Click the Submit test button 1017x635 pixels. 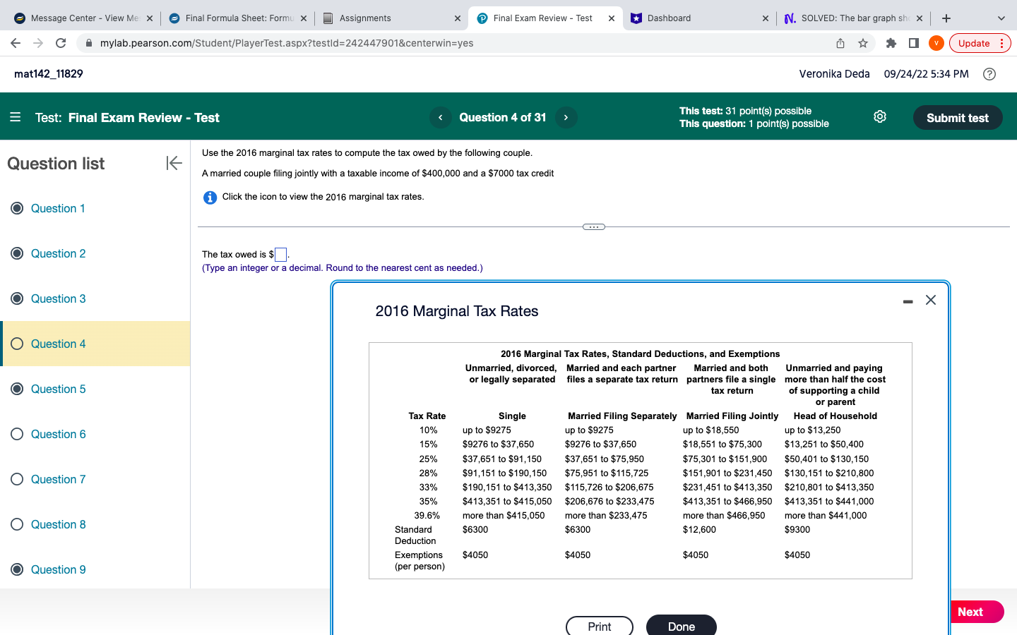(x=958, y=118)
